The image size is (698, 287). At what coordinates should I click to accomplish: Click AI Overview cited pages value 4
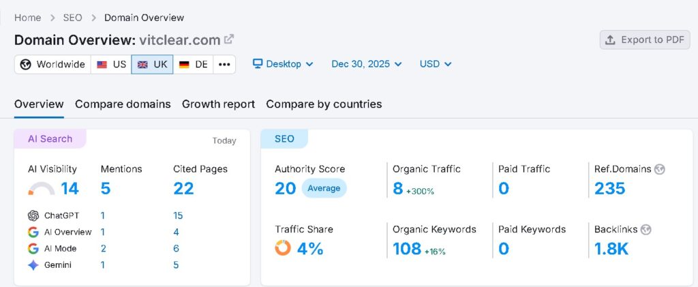coord(177,232)
